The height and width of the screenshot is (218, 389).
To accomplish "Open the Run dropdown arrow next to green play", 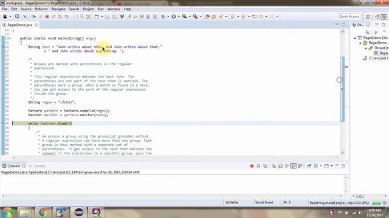I will pos(179,16).
